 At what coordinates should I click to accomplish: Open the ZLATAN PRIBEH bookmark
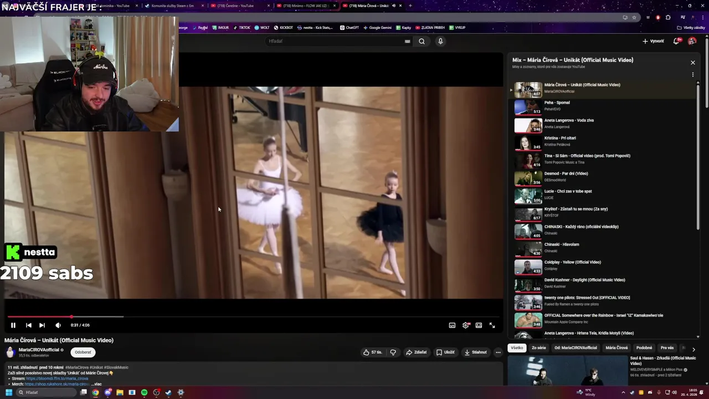[x=429, y=28]
